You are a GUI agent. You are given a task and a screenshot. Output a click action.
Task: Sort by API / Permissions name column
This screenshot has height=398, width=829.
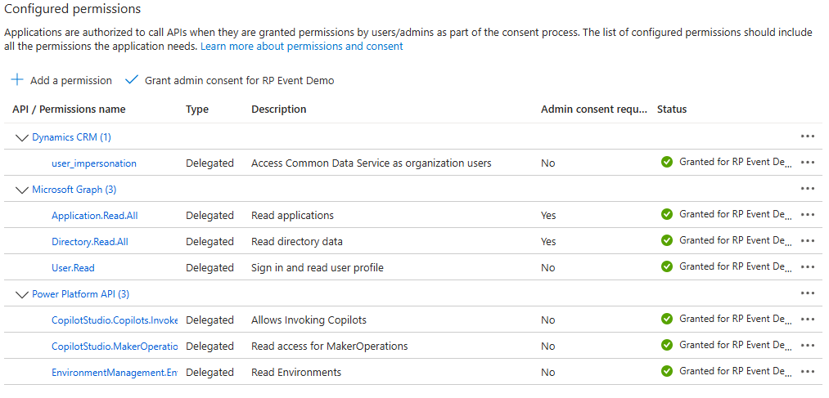coord(69,110)
